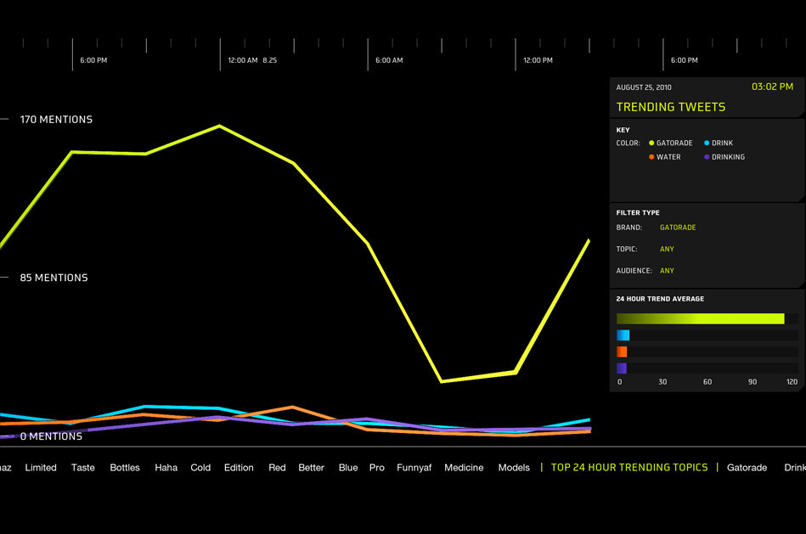This screenshot has height=534, width=806.
Task: Select the first 6:00 PM timeline marker
Action: pyautogui.click(x=93, y=60)
